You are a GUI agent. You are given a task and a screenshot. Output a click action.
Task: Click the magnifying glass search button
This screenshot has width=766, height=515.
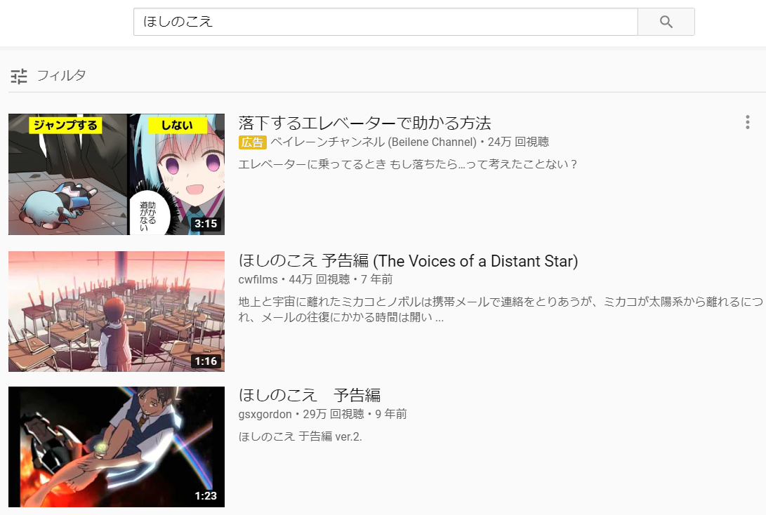tap(666, 22)
